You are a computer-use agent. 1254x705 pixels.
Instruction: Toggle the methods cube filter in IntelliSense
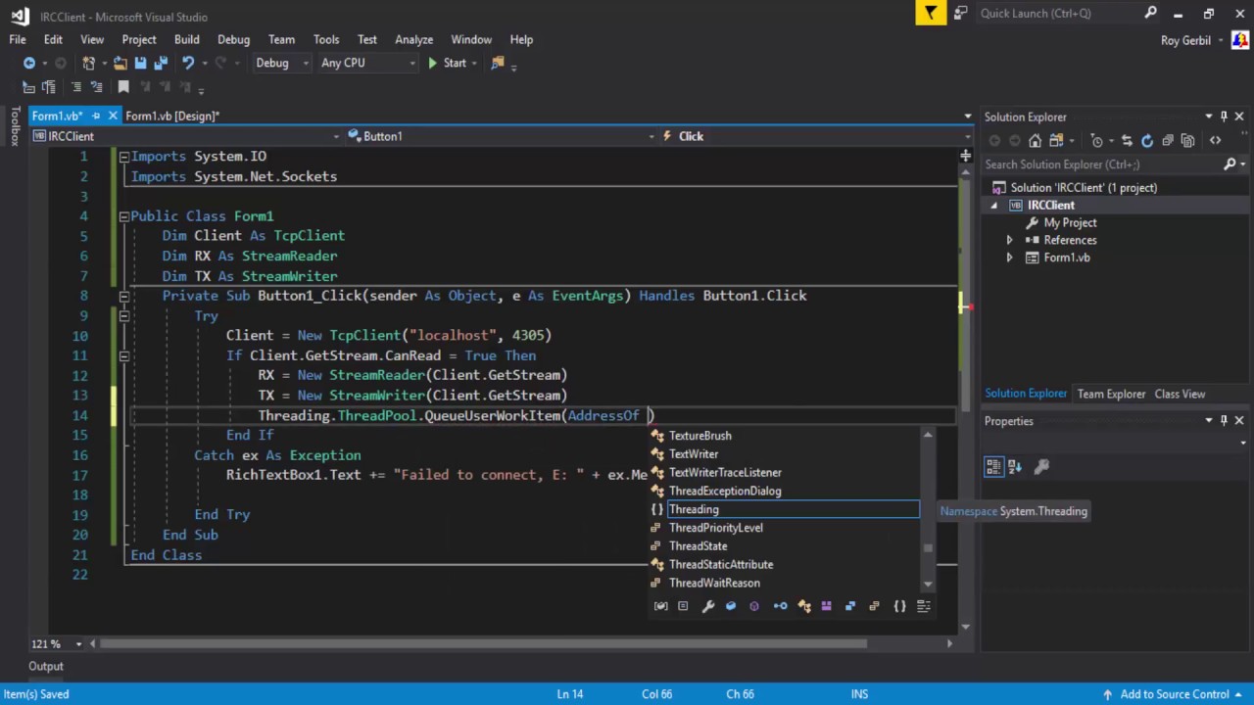[753, 606]
